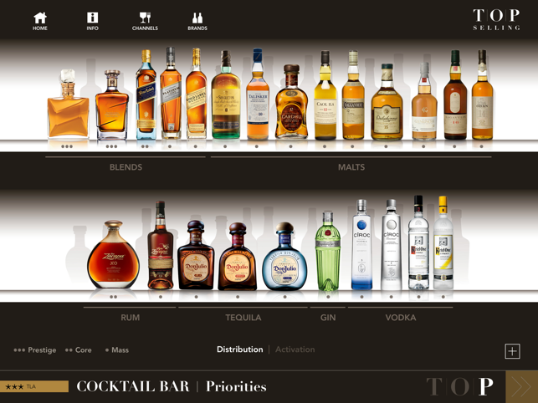The image size is (538, 403).
Task: Open the Vodka category label
Action: point(401,317)
